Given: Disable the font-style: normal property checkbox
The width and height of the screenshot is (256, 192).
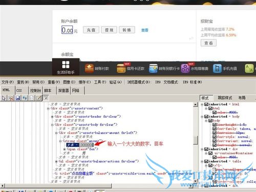Looking at the screenshot, I should tap(215, 137).
